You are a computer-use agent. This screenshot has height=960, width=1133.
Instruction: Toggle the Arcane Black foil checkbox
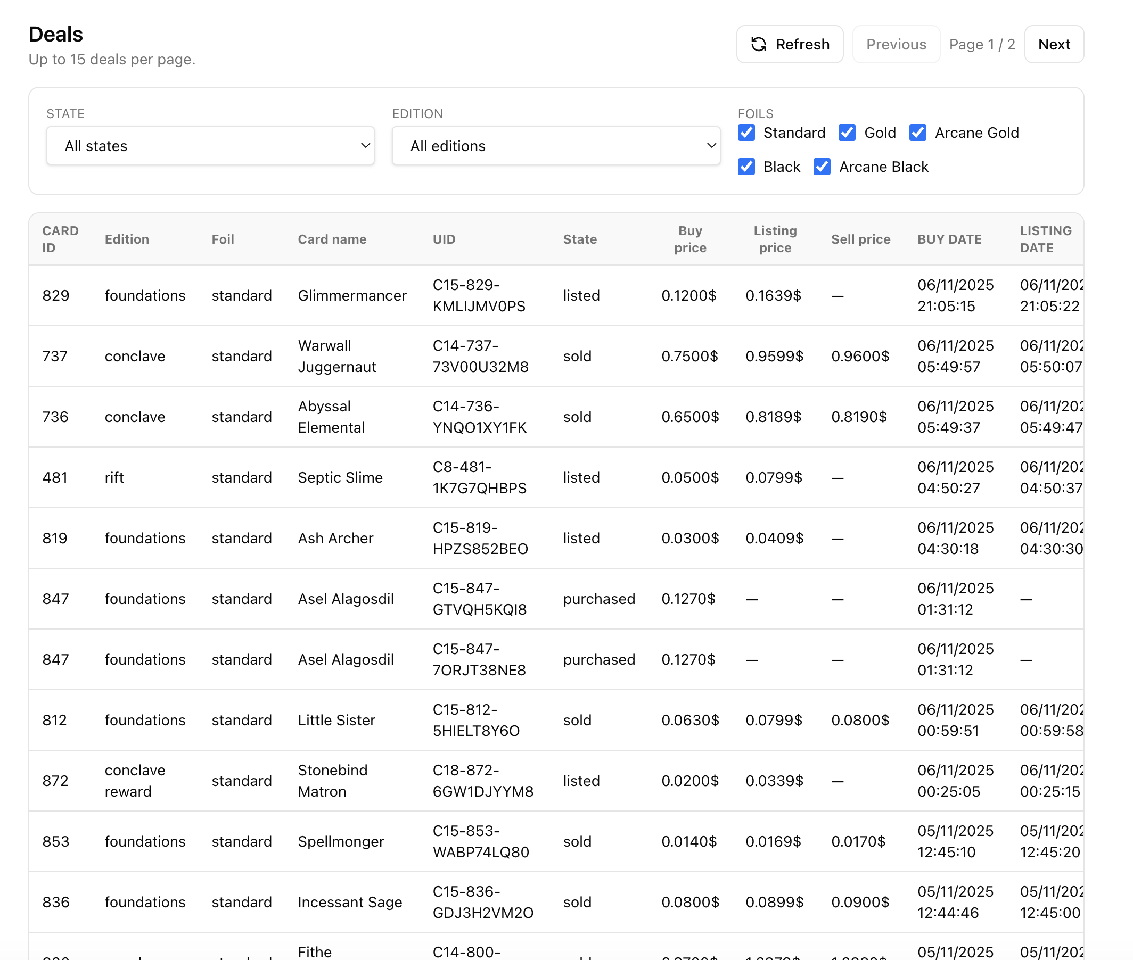(x=822, y=167)
